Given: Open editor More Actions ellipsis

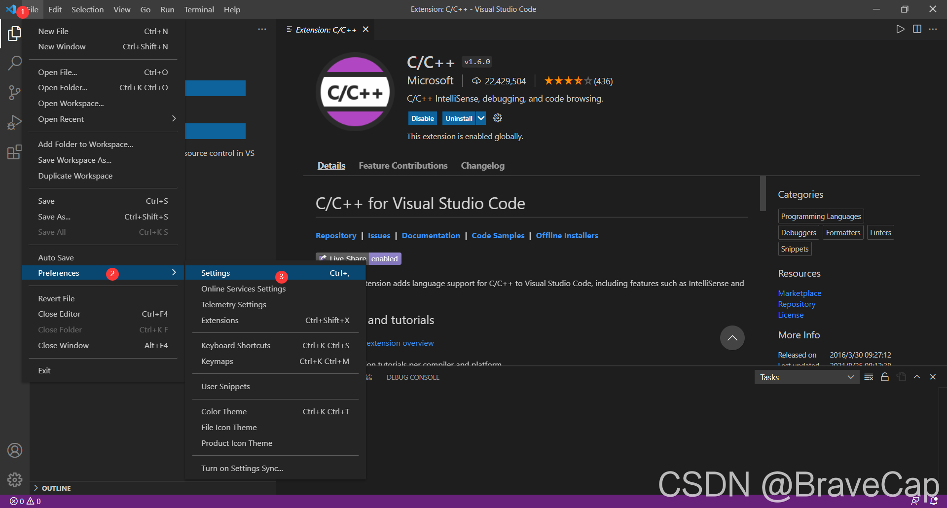Looking at the screenshot, I should click(933, 29).
